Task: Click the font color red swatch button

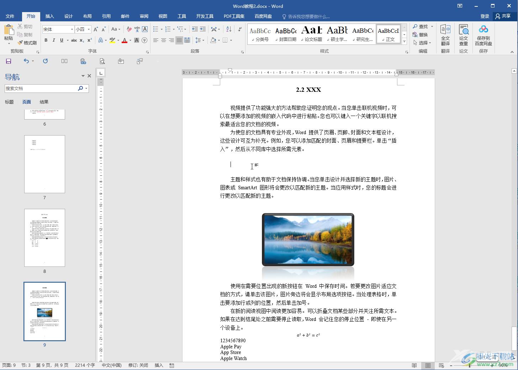Action: coord(125,40)
